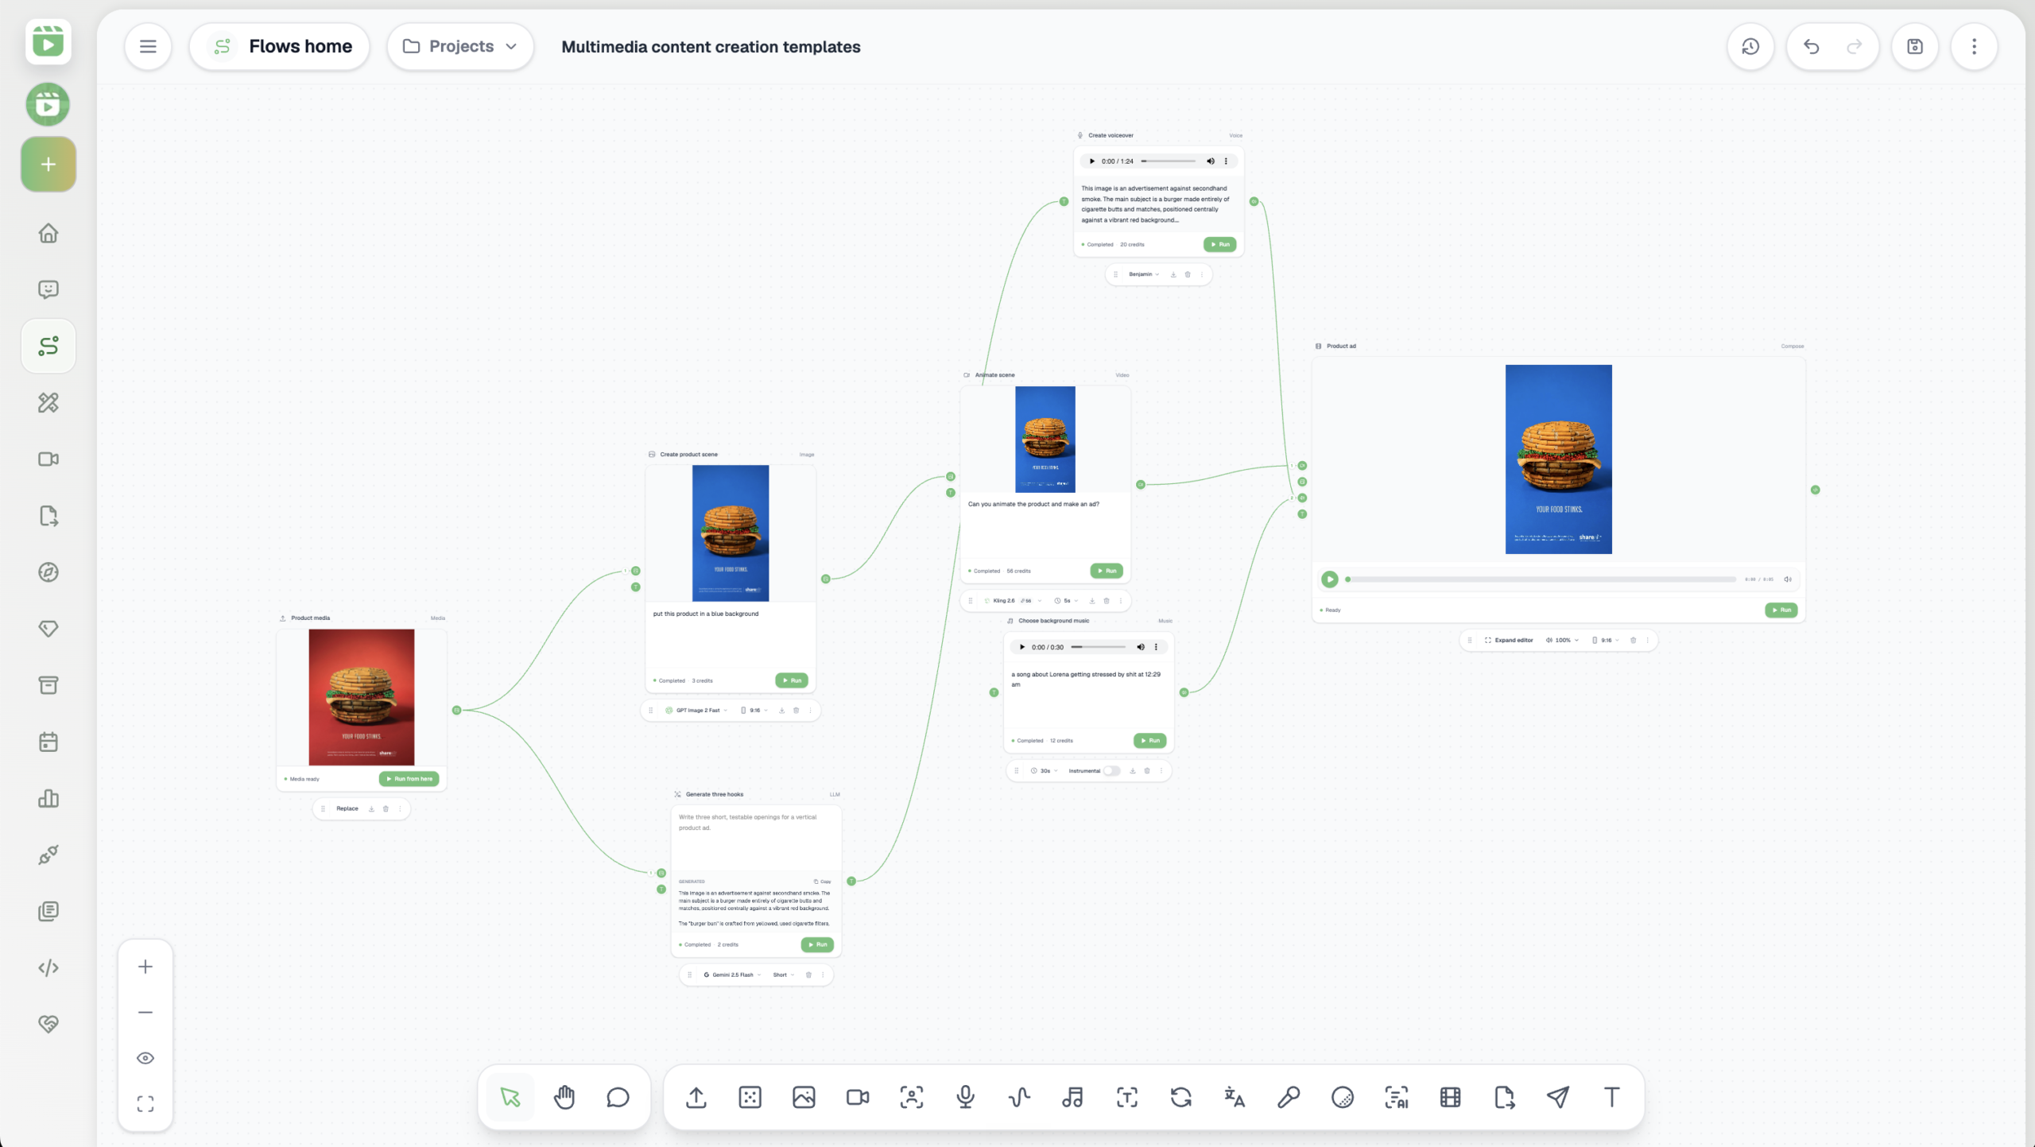
Task: Open Kling 2.6 model dropdown
Action: (x=1013, y=601)
